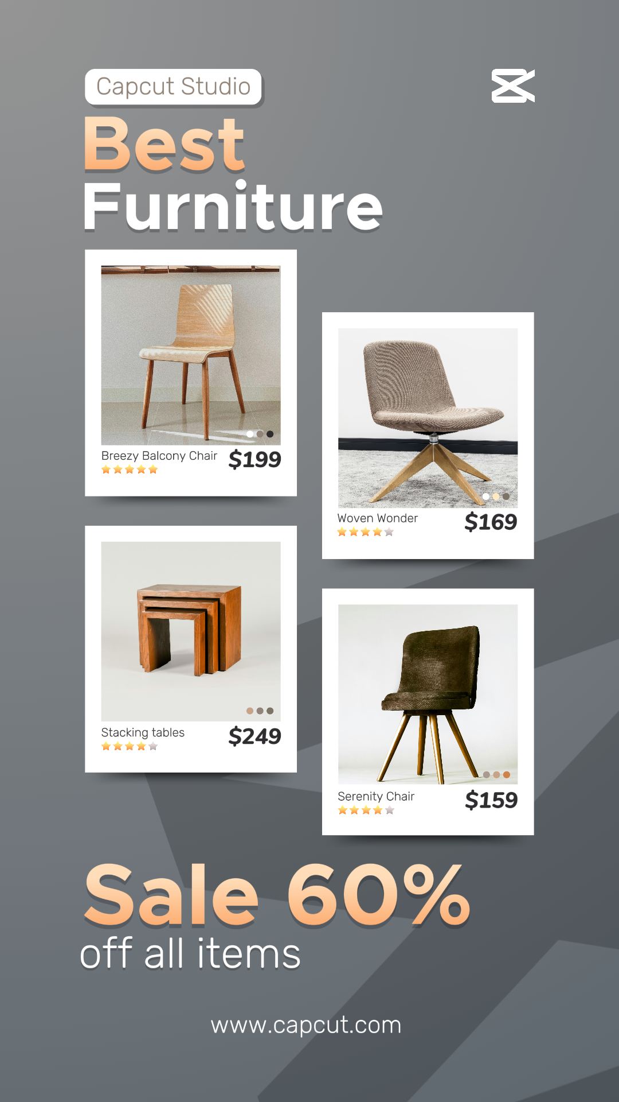This screenshot has height=1102, width=619.
Task: Open the Serenity Chair photo
Action: pos(428,694)
